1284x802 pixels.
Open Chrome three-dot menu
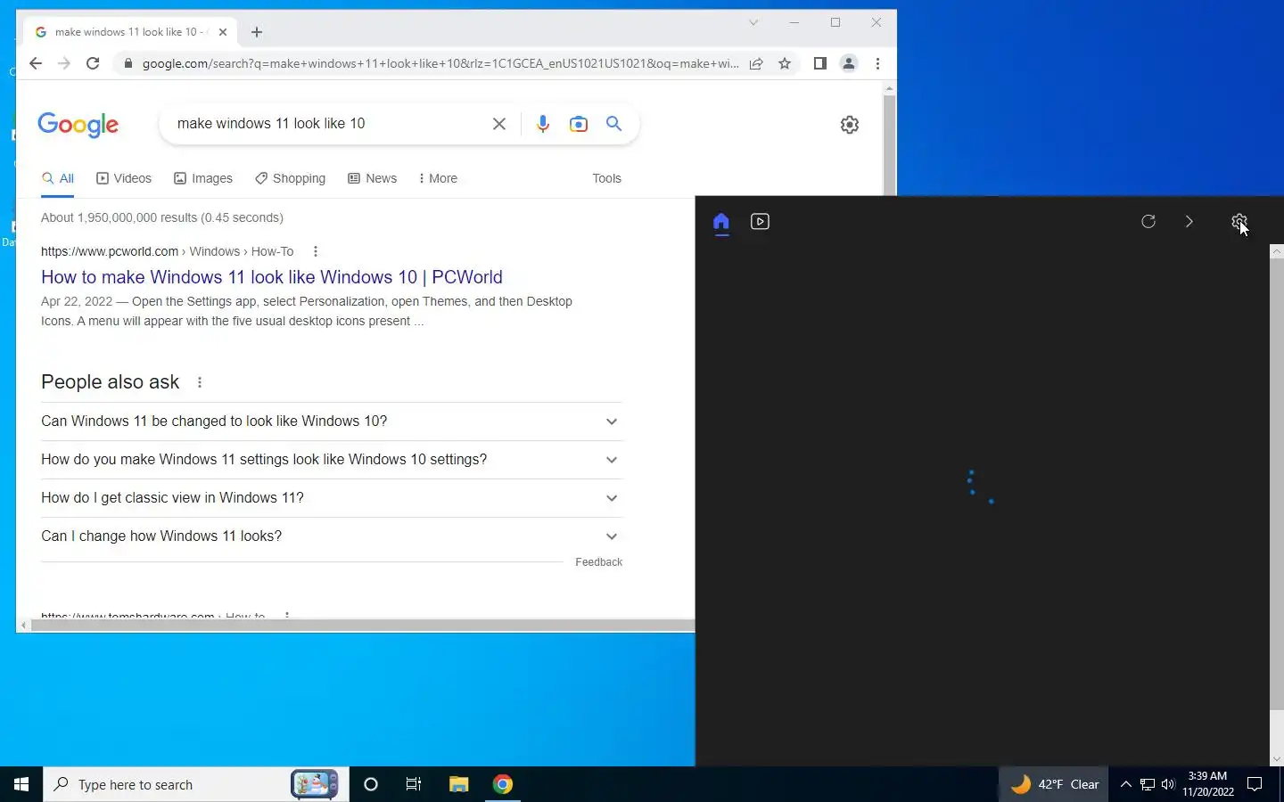pyautogui.click(x=878, y=63)
